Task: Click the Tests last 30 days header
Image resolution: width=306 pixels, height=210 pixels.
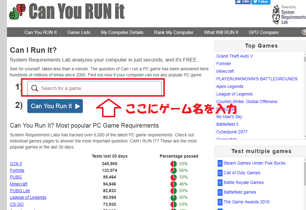Action: (x=110, y=156)
